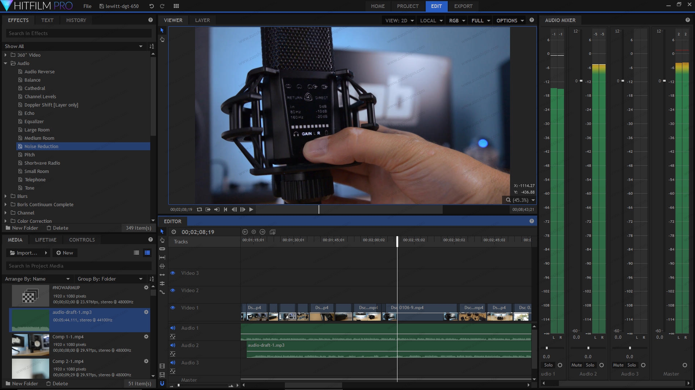This screenshot has width=695, height=390.
Task: Click the Import… button
Action: pyautogui.click(x=27, y=253)
